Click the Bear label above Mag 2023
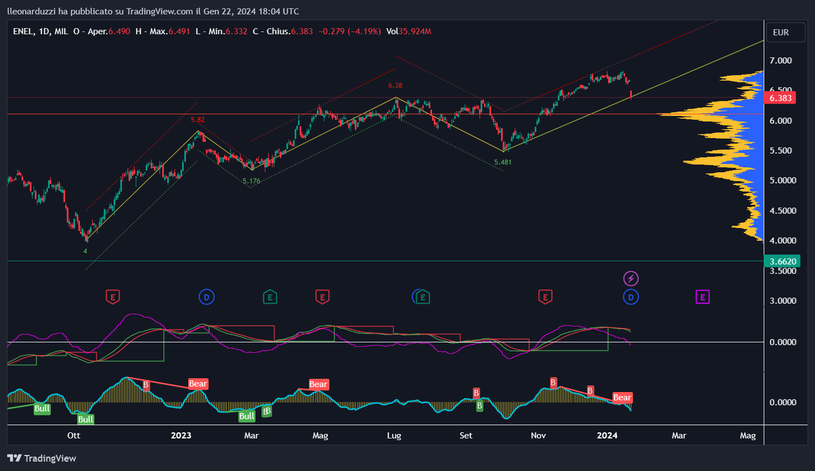This screenshot has width=815, height=471. [x=318, y=384]
